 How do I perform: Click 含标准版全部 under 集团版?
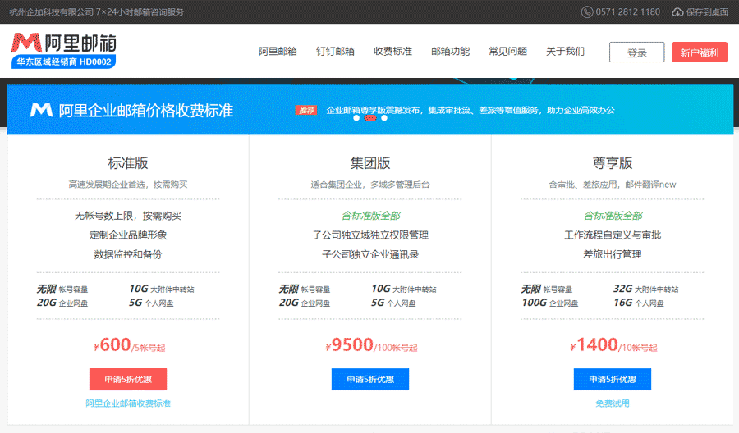click(x=371, y=216)
